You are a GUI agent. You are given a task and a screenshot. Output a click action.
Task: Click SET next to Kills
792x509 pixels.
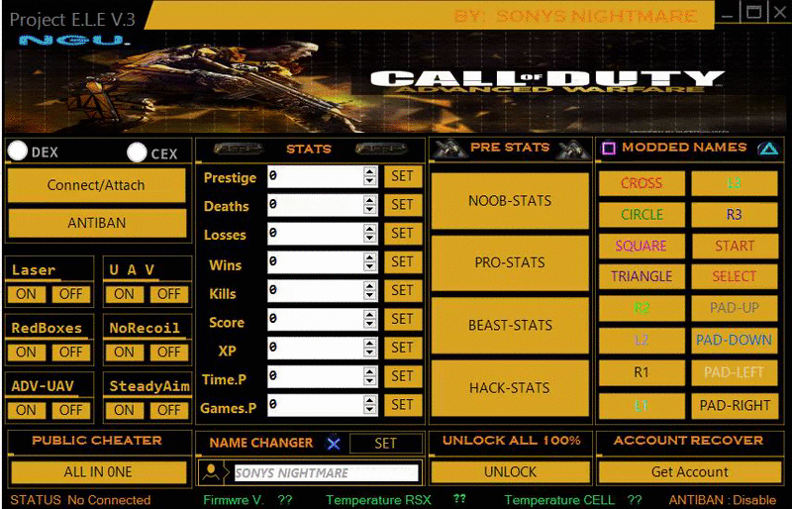tap(403, 290)
